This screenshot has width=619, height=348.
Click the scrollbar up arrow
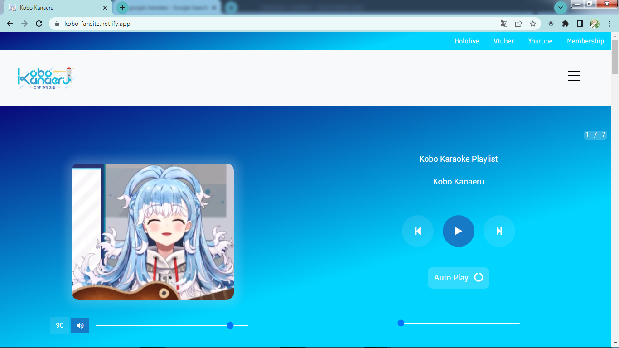coord(615,36)
